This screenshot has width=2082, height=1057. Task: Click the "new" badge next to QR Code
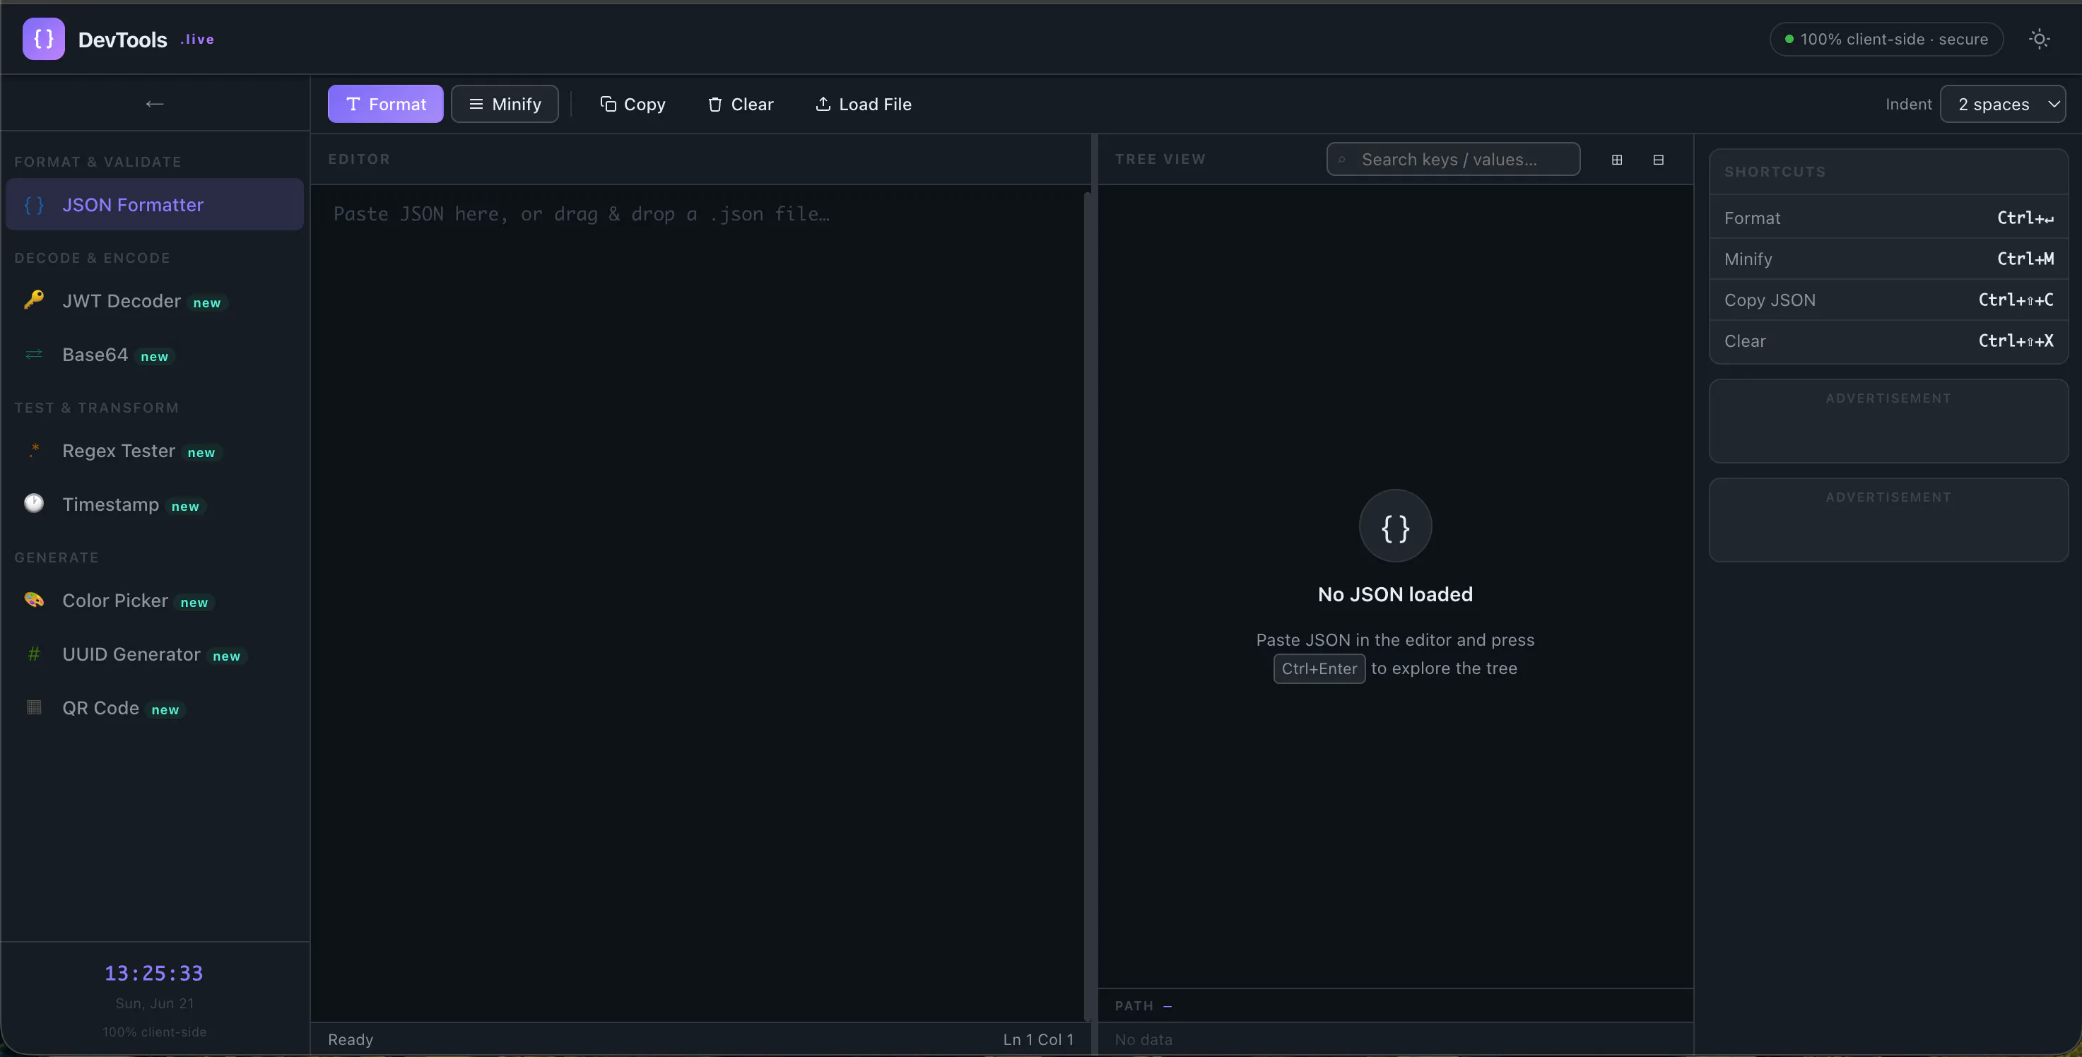(x=165, y=710)
